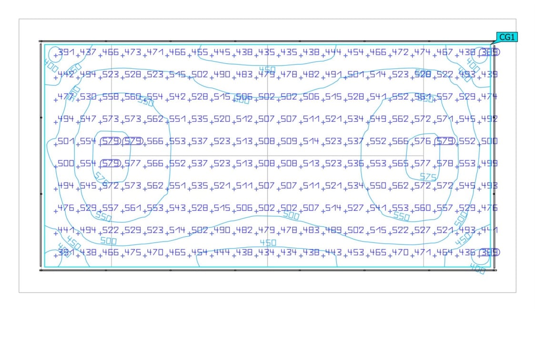Pick the illuminance value "445"

222,52
